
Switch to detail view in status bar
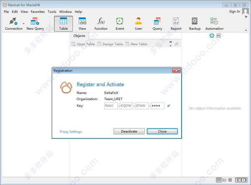(230, 180)
